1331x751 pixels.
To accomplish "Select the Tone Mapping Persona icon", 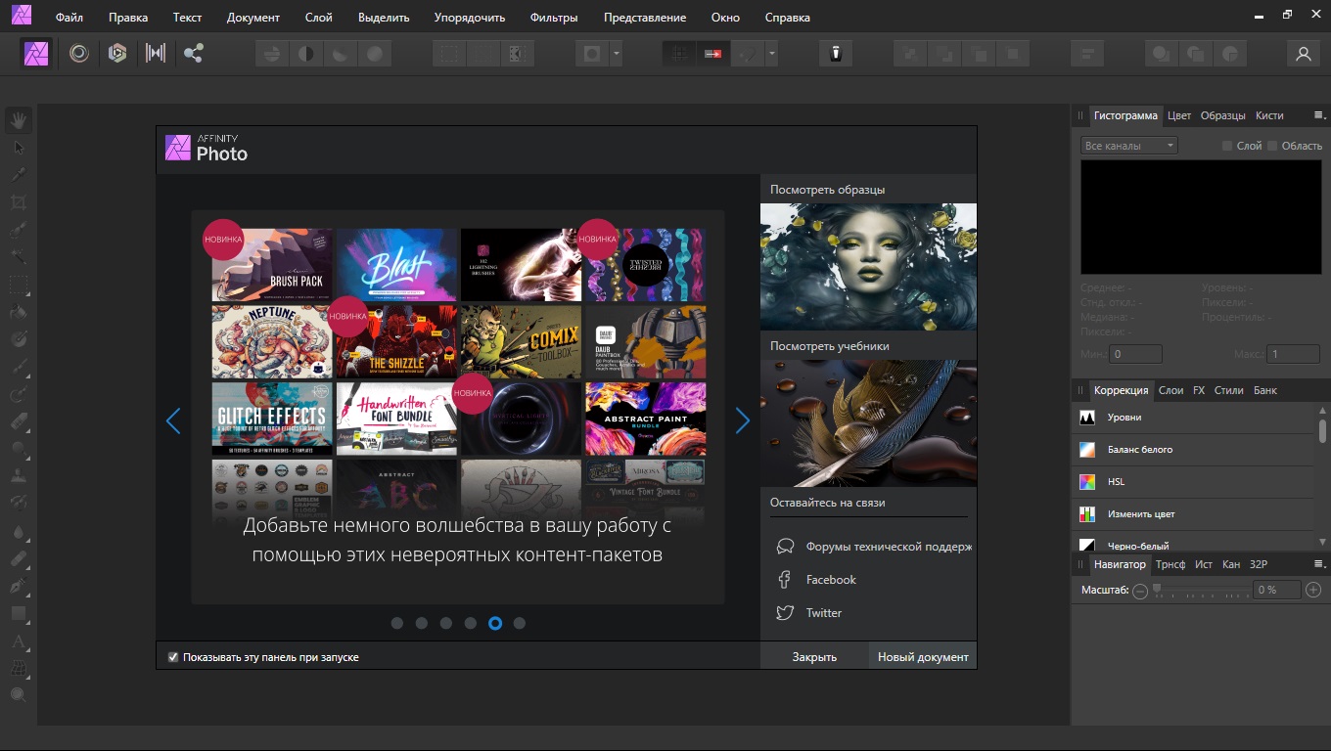I will [156, 54].
